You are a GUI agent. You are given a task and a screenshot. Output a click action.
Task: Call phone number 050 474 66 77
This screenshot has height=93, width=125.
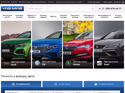coord(113,9)
